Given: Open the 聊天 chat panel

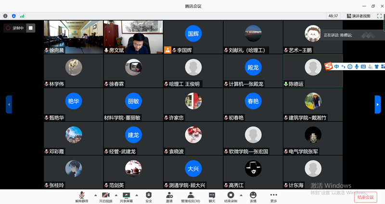Looking at the screenshot, I should click(212, 197).
